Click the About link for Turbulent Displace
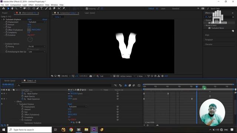This screenshot has height=133, width=237. [x=44, y=20]
